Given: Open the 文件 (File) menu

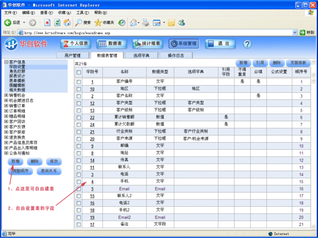Looking at the screenshot, I should click(x=11, y=13).
